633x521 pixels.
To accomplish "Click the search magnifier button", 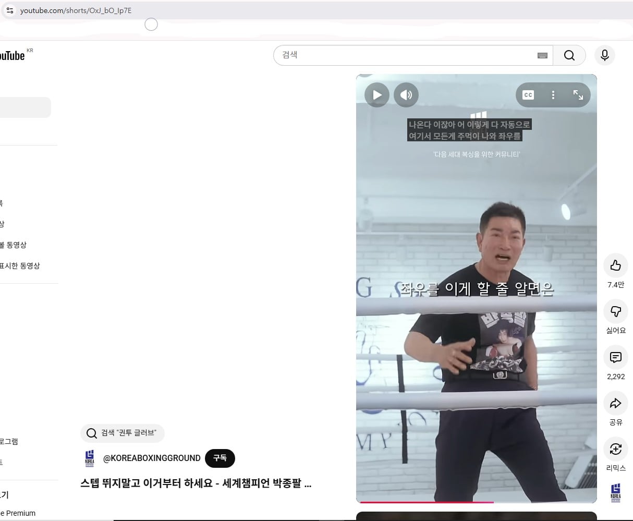I will [569, 55].
